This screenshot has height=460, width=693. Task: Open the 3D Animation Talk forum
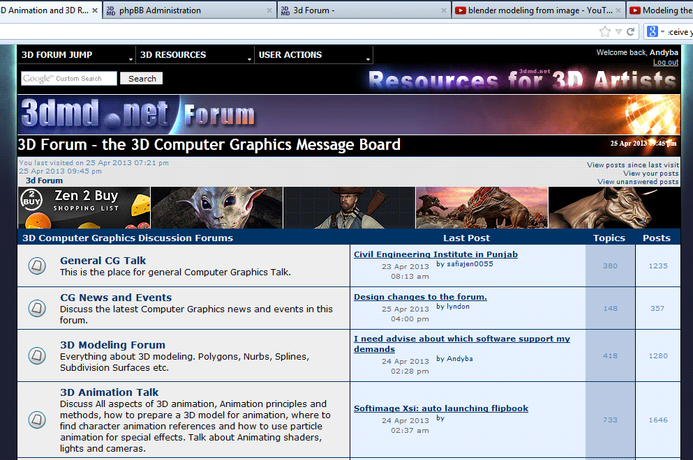109,392
